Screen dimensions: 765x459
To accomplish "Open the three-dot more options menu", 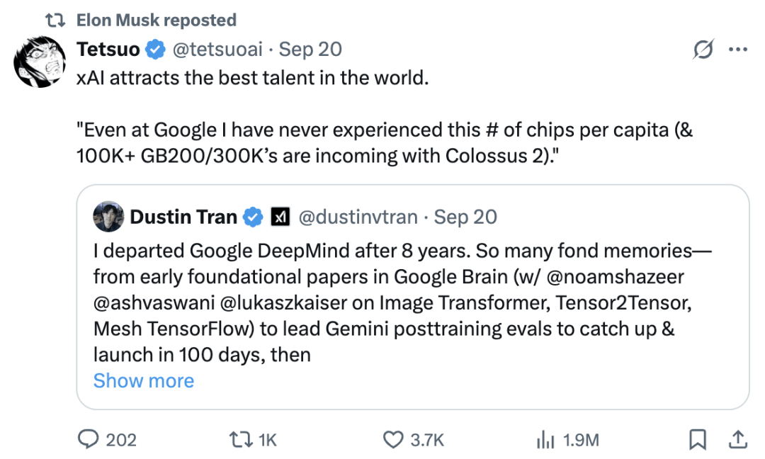I will 738,50.
